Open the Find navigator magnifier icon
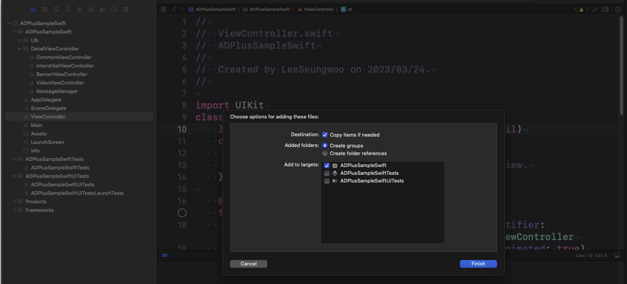The image size is (627, 284). click(68, 9)
